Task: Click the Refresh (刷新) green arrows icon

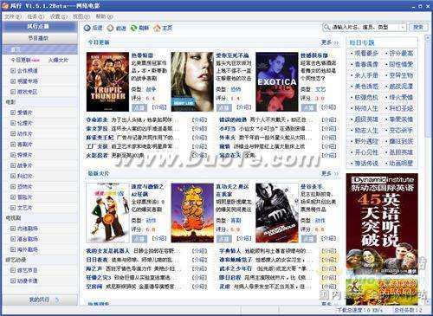Action: [133, 28]
